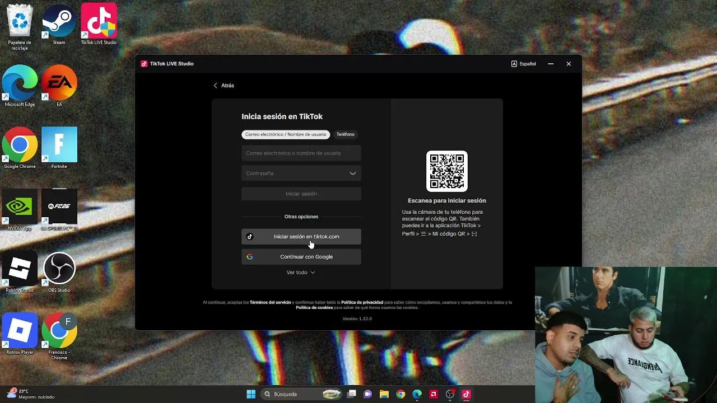The height and width of the screenshot is (403, 717).
Task: Open Task View in the taskbar
Action: [352, 394]
